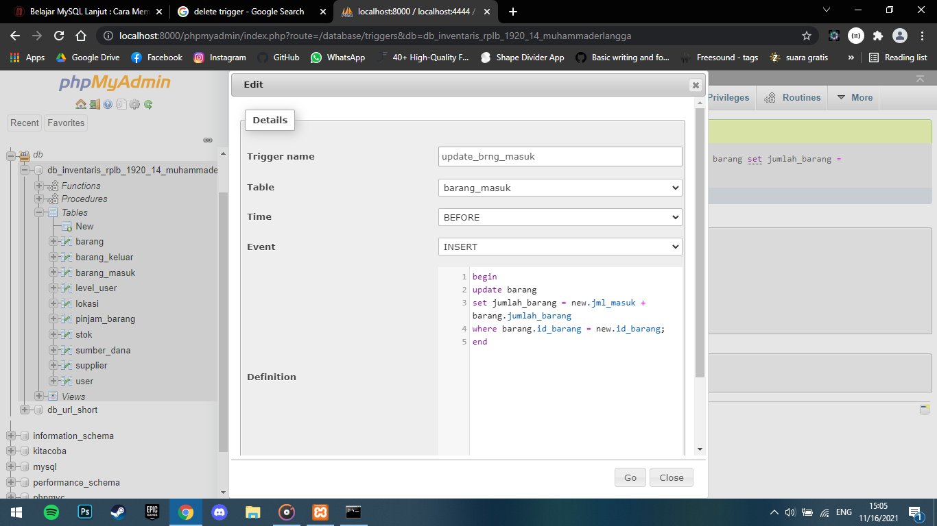Open the phpMyAdmin navigation settings gear icon
Screen dimensions: 937x526
(x=134, y=104)
